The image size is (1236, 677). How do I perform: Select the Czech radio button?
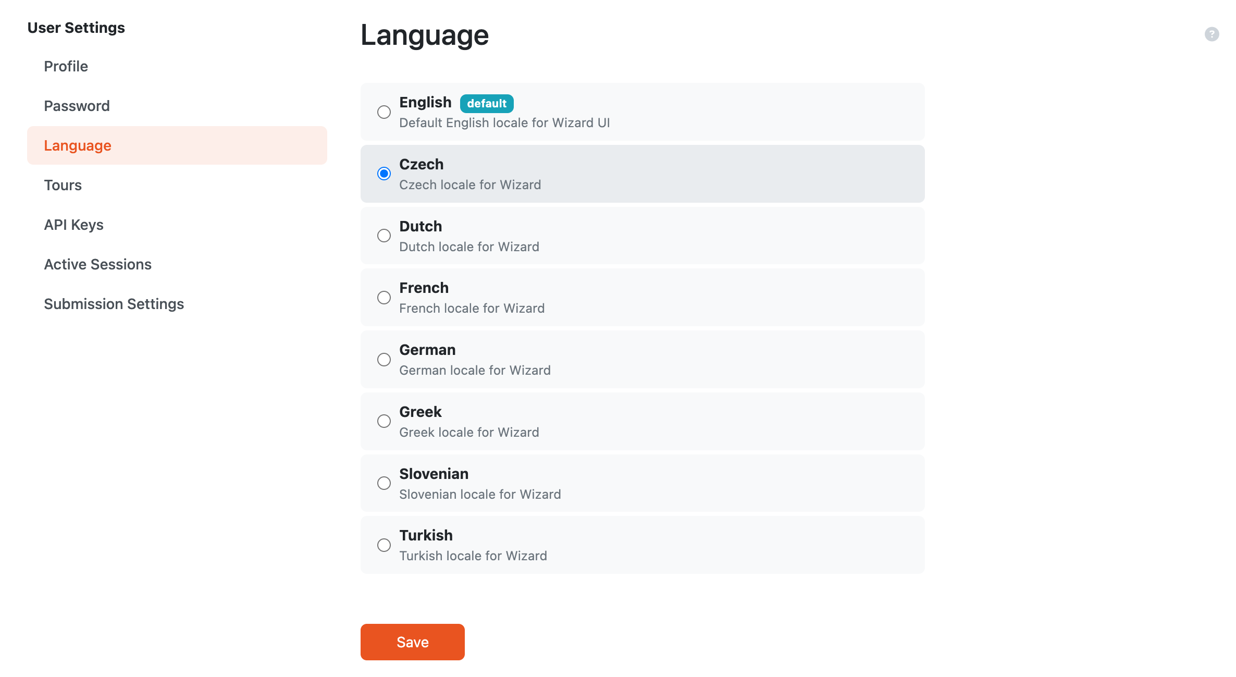pyautogui.click(x=384, y=174)
